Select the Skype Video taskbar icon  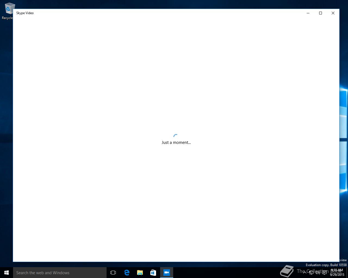click(167, 273)
